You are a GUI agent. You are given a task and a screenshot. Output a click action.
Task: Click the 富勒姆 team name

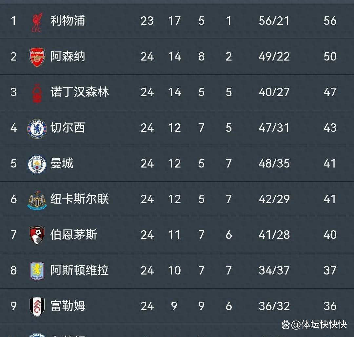click(68, 306)
